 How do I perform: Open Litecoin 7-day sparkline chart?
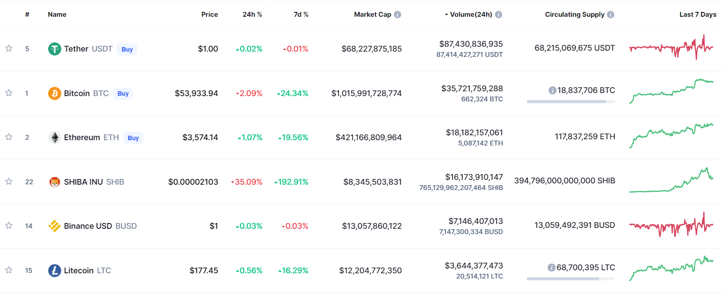(671, 268)
